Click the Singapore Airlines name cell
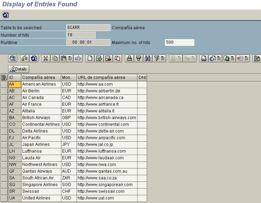Image resolution: width=261 pixels, height=203 pixels. pyautogui.click(x=41, y=185)
